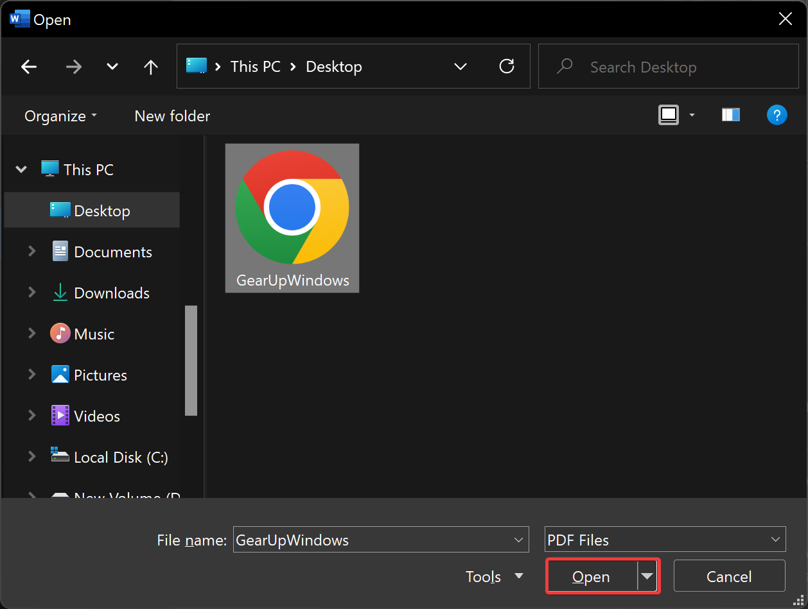Click the Local Disk (C:) drive icon
Image resolution: width=808 pixels, height=609 pixels.
tap(60, 455)
